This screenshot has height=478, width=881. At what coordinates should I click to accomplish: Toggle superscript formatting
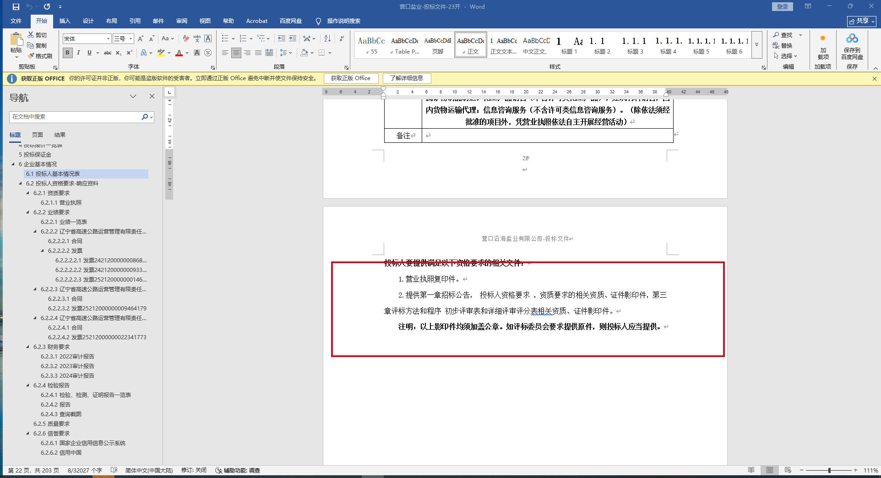tap(130, 53)
